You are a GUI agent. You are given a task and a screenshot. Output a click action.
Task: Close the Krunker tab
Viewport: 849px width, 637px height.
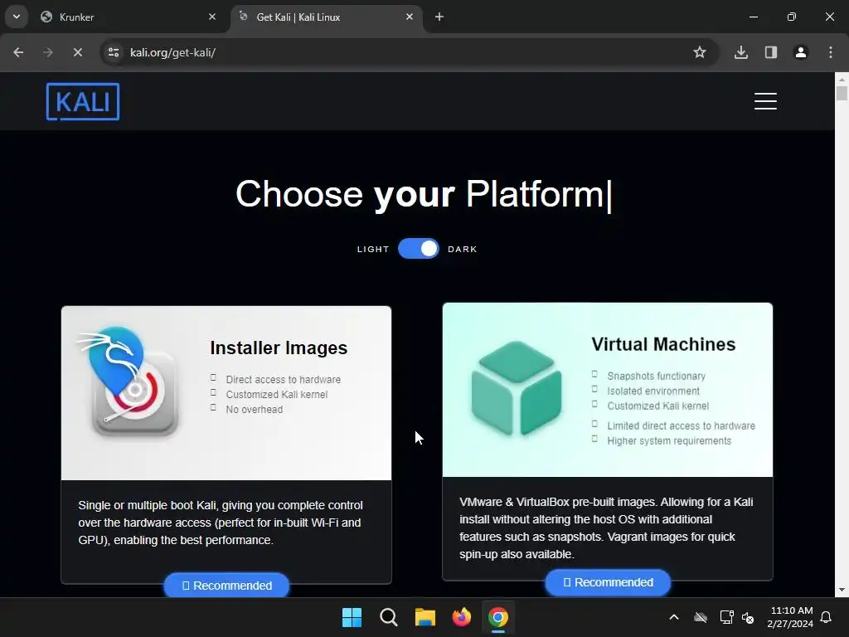pos(212,17)
